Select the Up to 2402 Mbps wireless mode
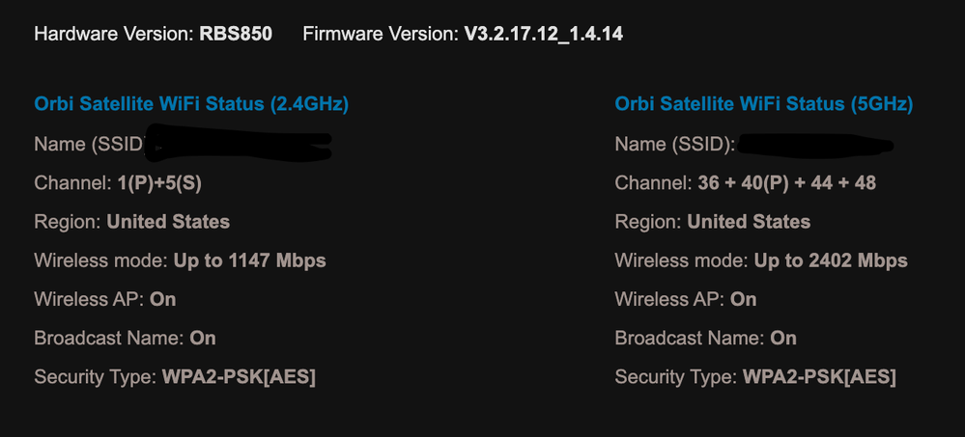The width and height of the screenshot is (965, 437). click(x=831, y=260)
